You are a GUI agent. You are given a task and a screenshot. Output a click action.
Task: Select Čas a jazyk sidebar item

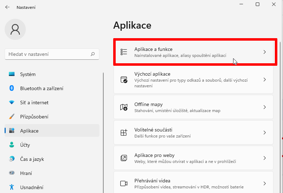pyautogui.click(x=52, y=159)
